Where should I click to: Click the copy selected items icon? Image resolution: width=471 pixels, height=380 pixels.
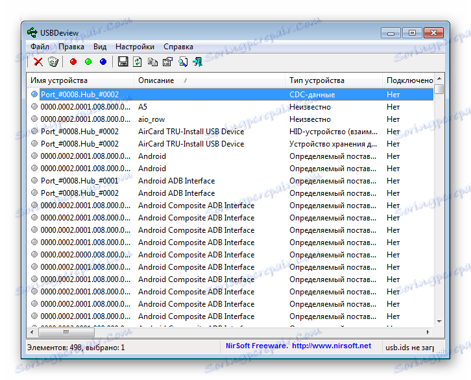click(152, 62)
